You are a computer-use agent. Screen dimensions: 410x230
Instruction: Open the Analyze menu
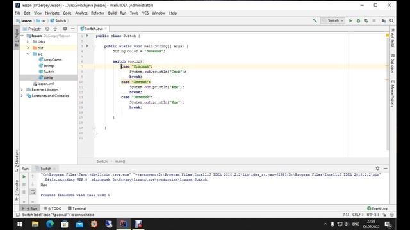point(81,13)
